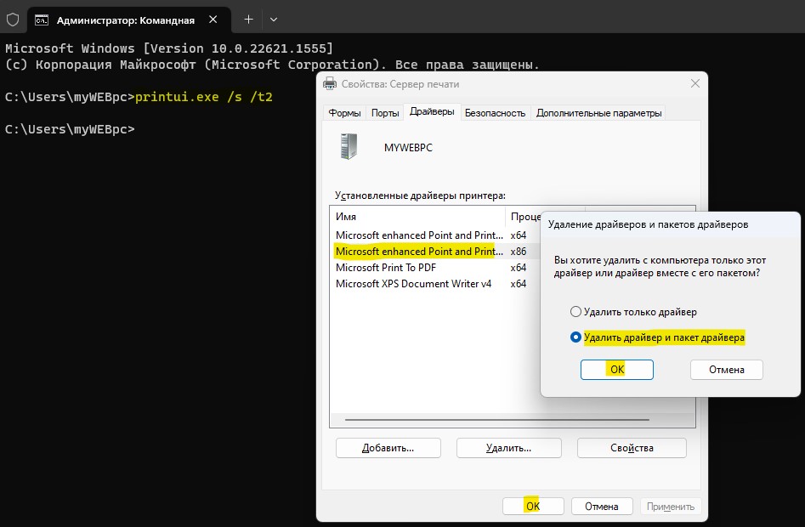Screen dimensions: 805x527
Task: Click the Имя column header
Action: 417,217
